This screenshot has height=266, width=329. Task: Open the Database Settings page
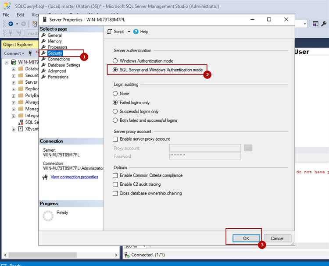point(64,65)
